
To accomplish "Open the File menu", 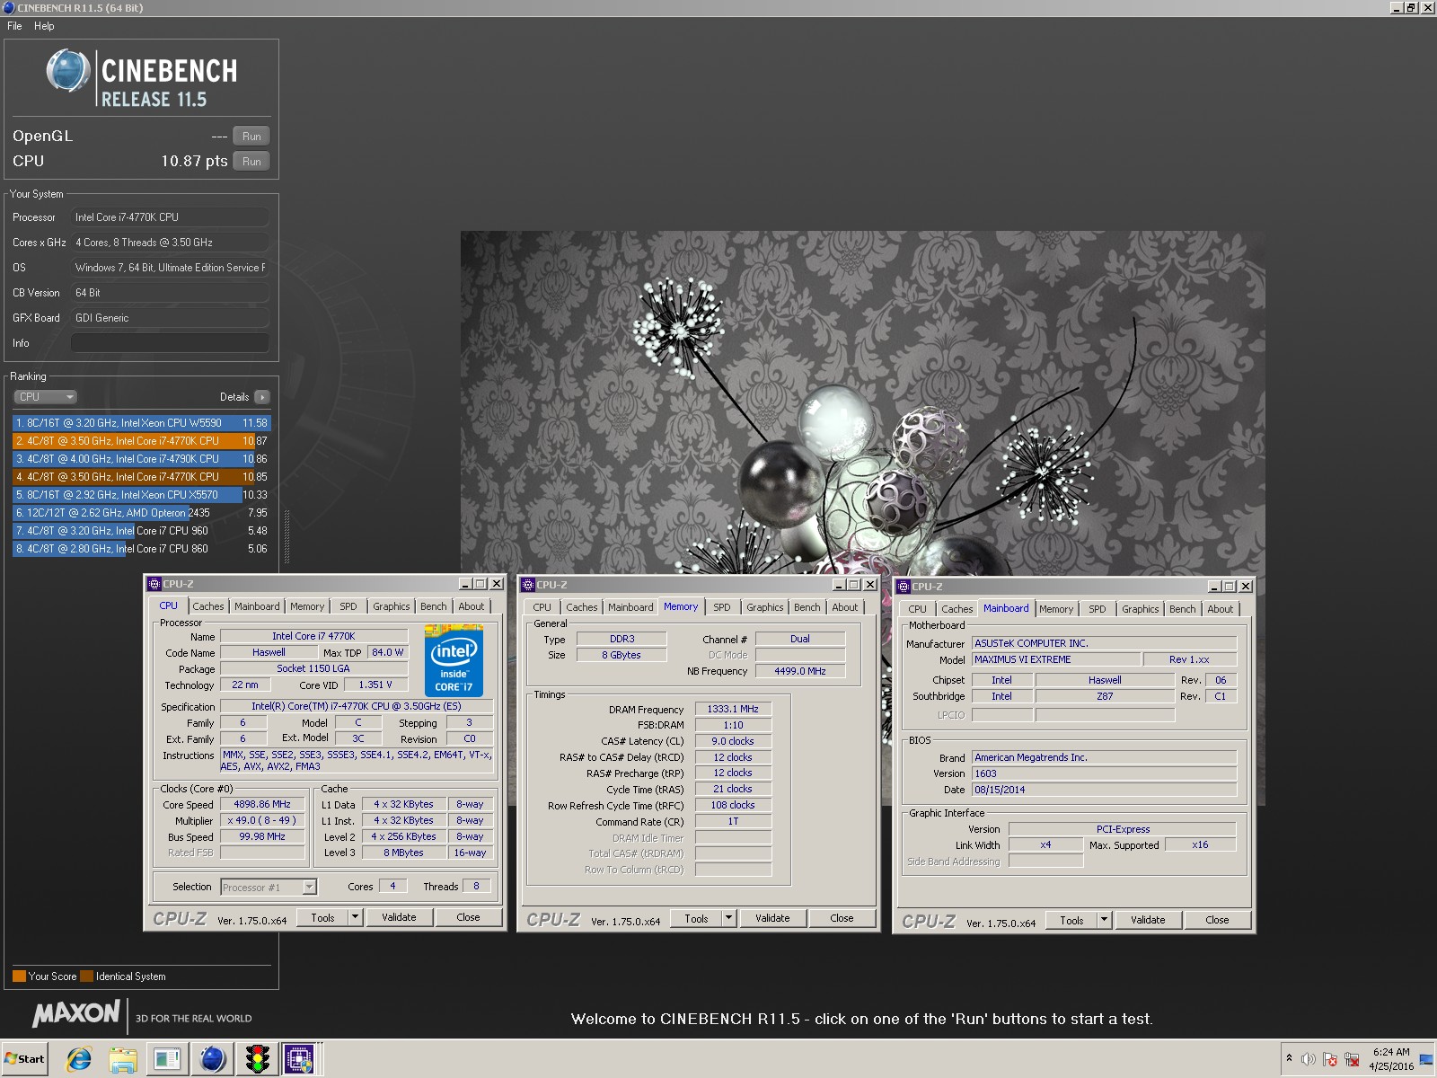I will pyautogui.click(x=14, y=26).
